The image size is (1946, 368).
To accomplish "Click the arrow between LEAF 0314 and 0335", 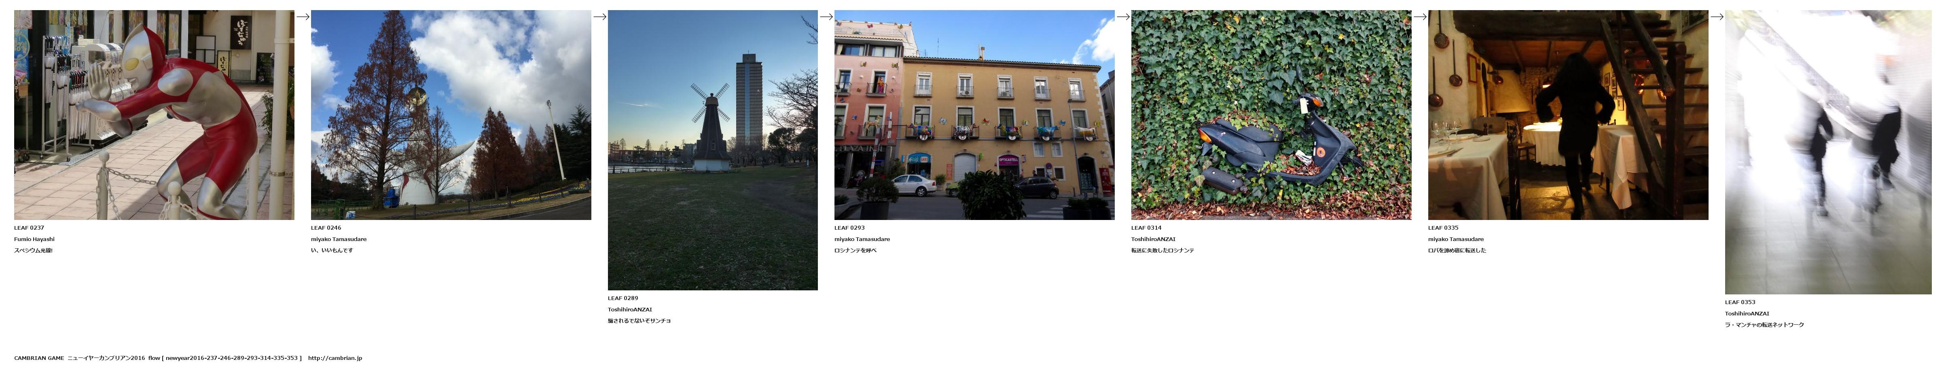I will point(1420,17).
